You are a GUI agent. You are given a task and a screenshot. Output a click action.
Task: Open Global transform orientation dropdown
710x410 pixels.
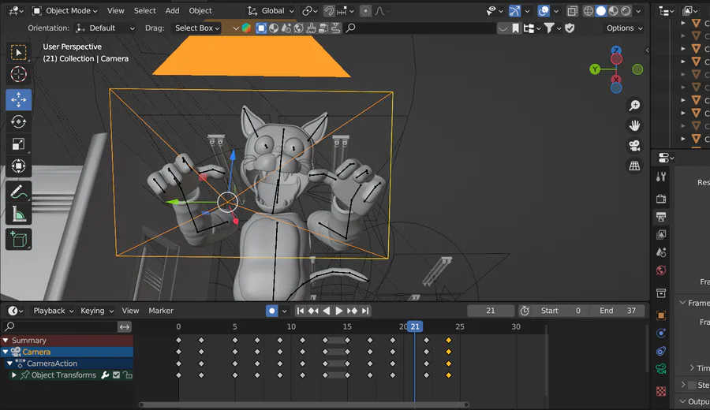[271, 11]
